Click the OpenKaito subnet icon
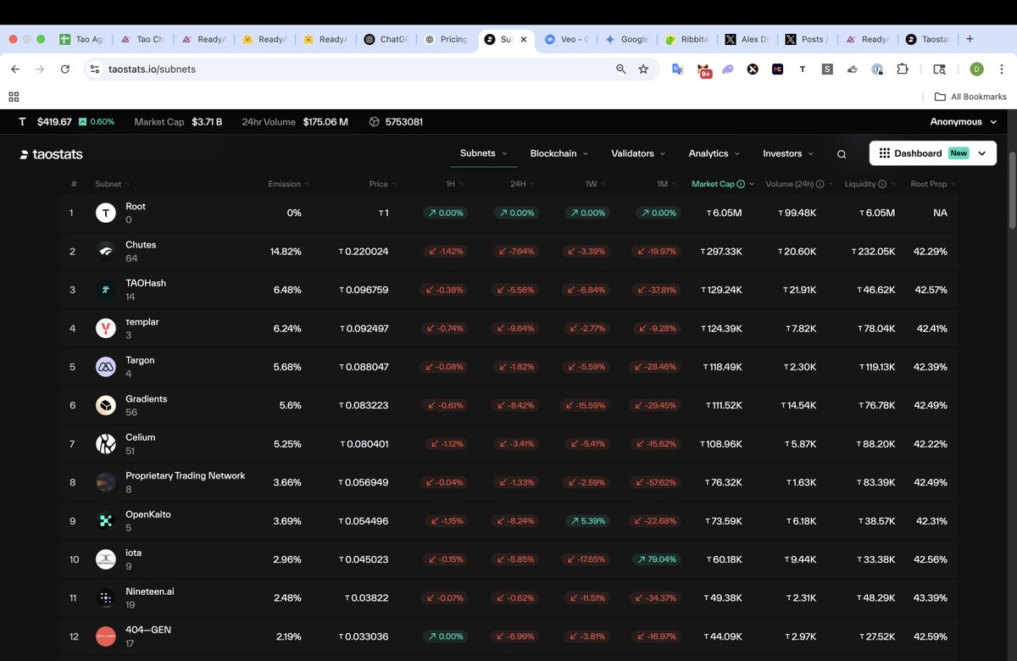 105,520
